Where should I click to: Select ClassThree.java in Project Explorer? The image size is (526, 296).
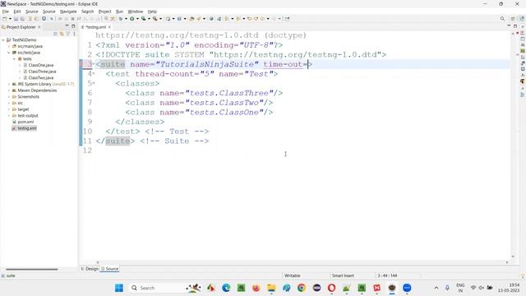[42, 72]
